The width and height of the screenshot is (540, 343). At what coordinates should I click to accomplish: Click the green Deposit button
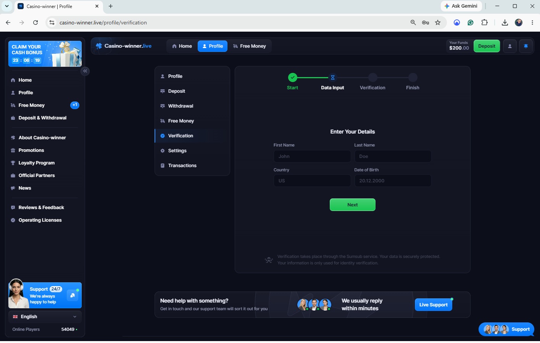coord(487,46)
